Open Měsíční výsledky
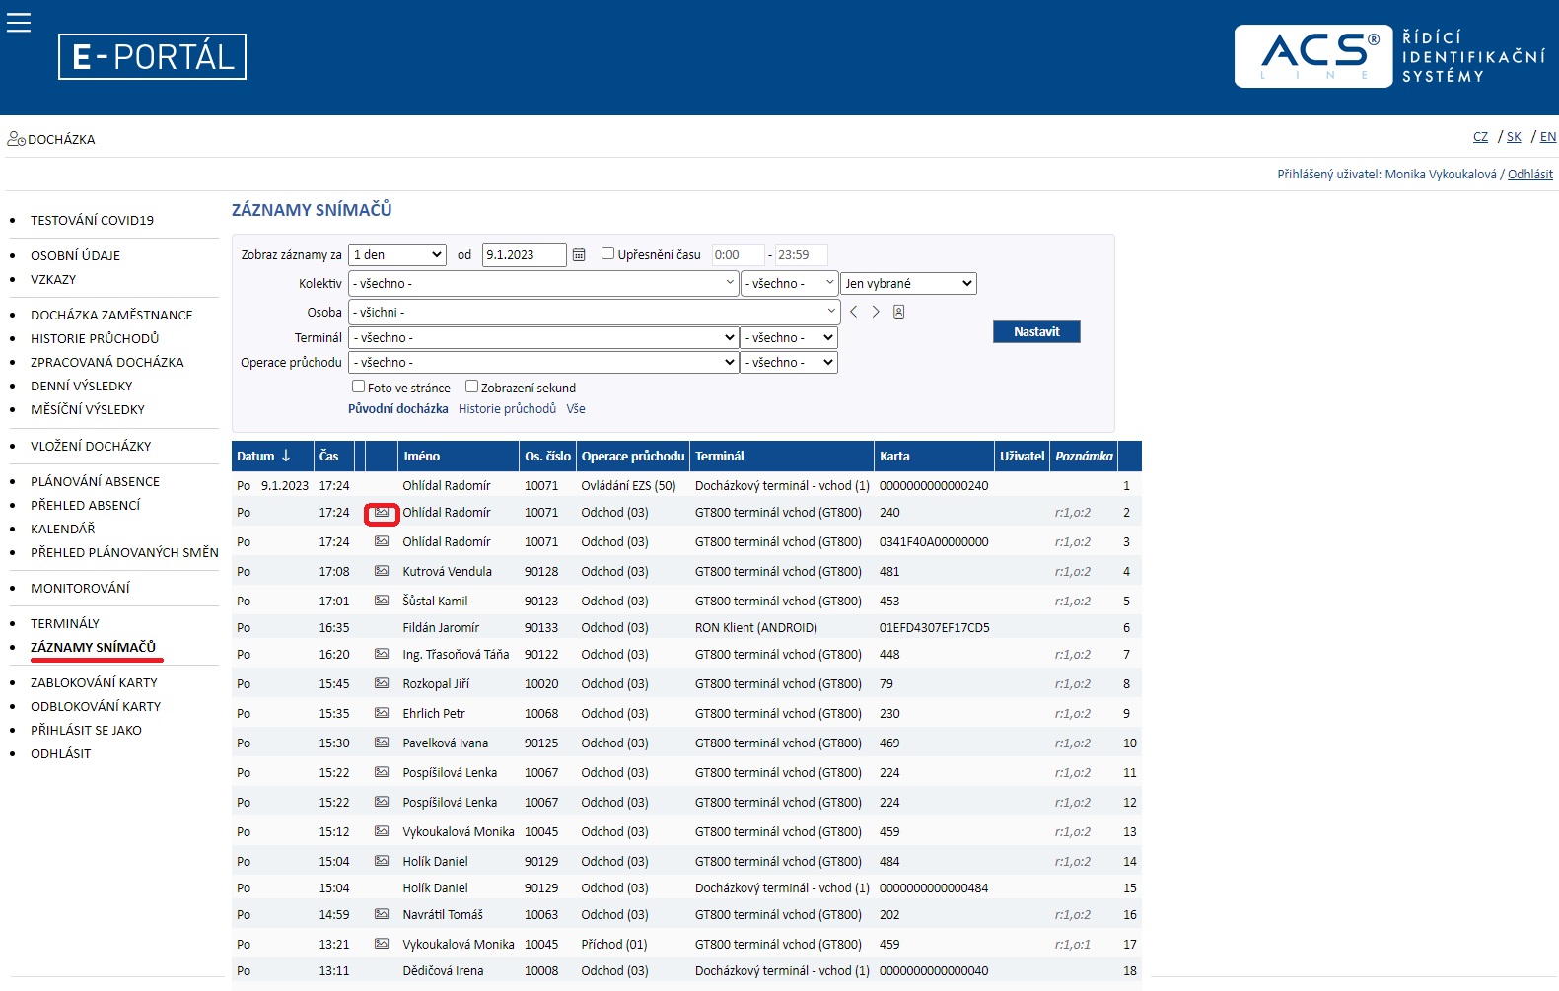The height and width of the screenshot is (991, 1559). coord(88,409)
